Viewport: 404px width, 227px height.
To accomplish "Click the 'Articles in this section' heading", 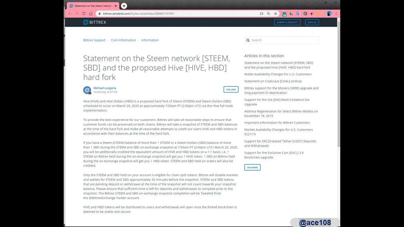I will tap(264, 56).
